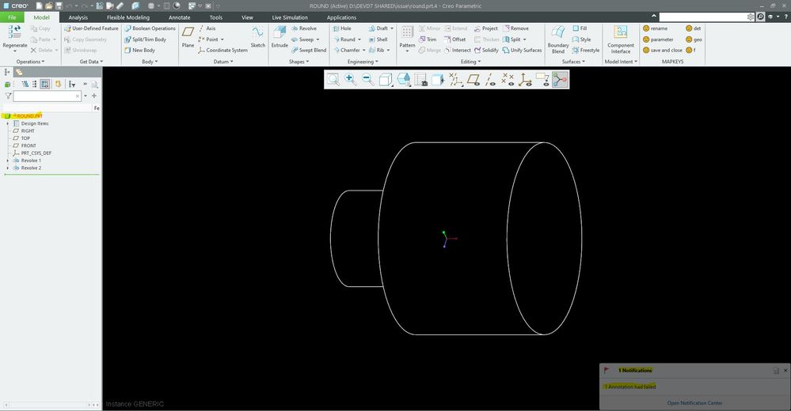Select the Extrude tool
Viewport: 791px width, 411px height.
coord(280,36)
